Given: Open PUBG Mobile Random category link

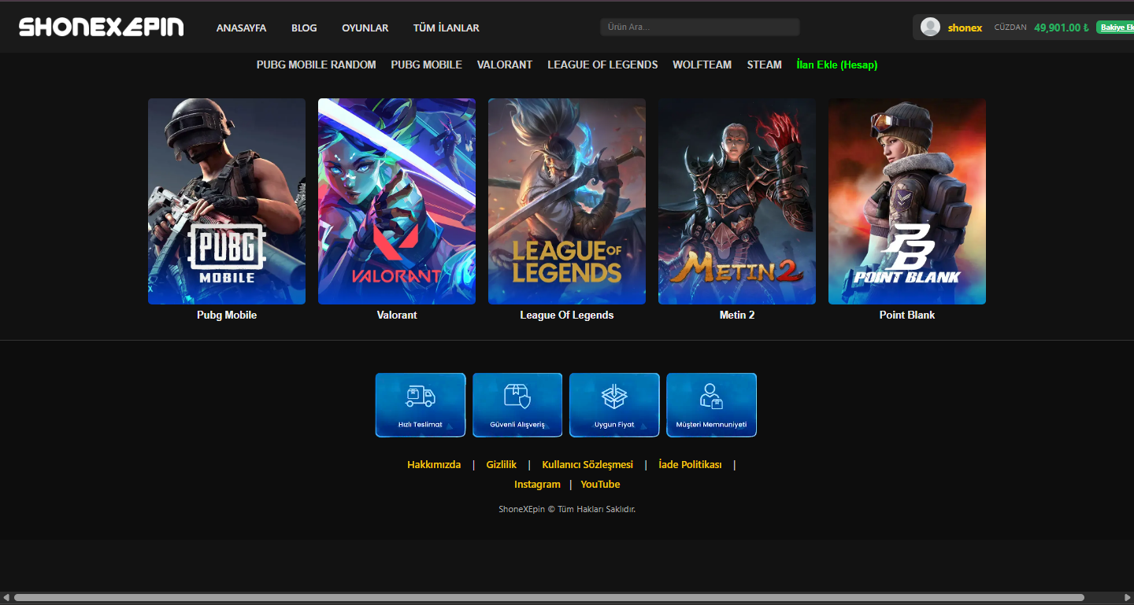Looking at the screenshot, I should 317,65.
